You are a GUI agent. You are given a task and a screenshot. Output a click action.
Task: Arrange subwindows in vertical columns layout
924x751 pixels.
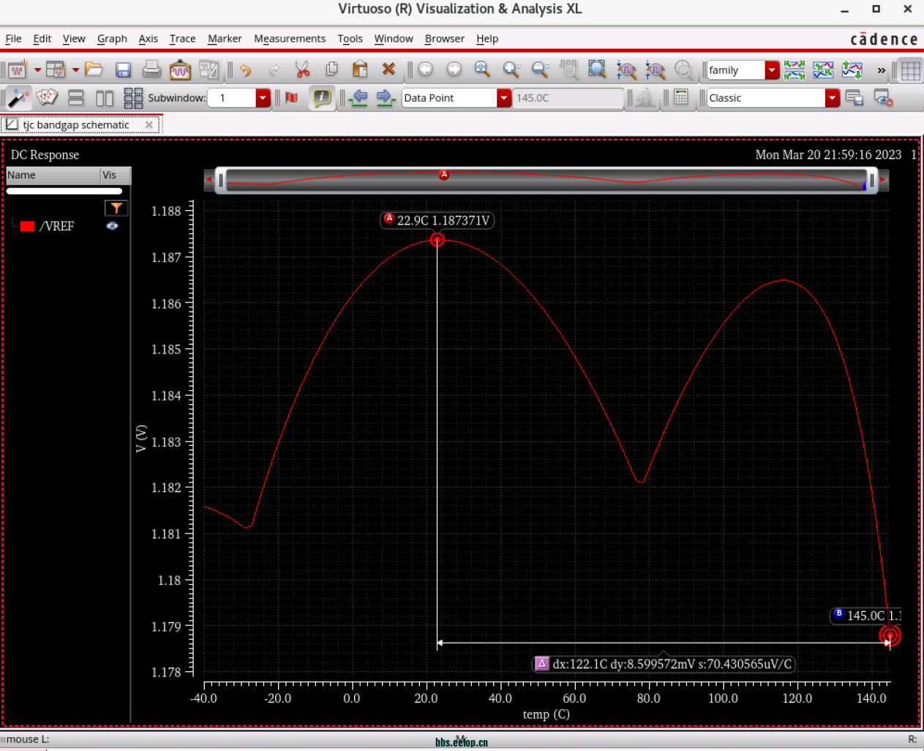105,97
